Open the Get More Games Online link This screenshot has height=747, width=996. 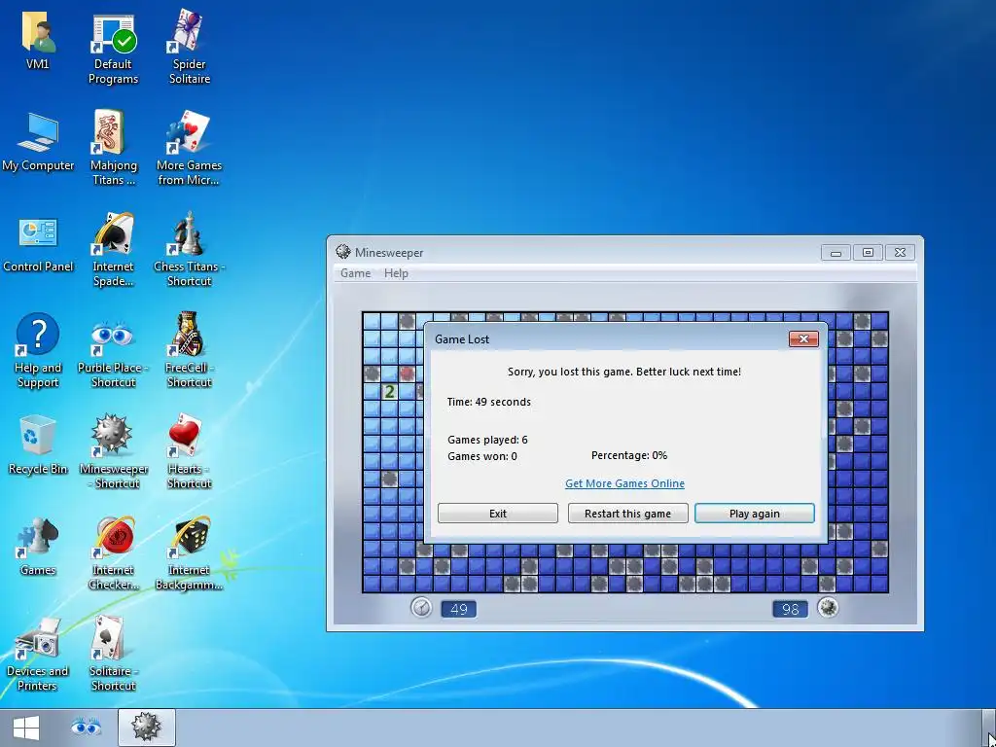[x=624, y=483]
